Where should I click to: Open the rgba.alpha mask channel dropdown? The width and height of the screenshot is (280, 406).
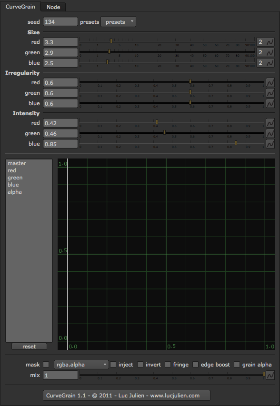[81, 365]
